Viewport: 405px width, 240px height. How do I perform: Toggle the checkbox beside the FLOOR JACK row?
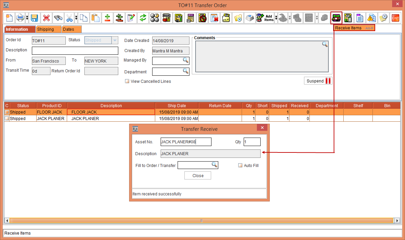(6, 112)
